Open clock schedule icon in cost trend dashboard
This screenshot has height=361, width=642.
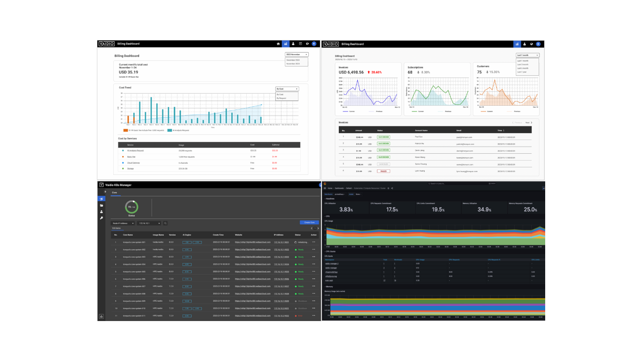[300, 44]
